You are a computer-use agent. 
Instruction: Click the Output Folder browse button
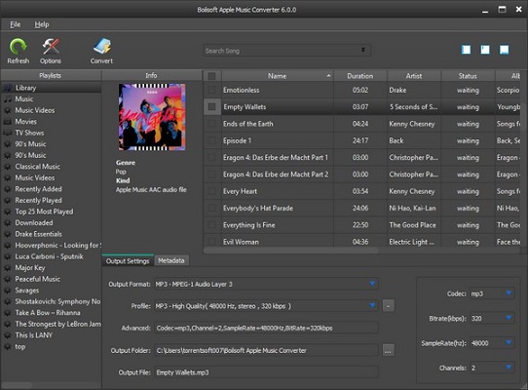[x=388, y=350]
